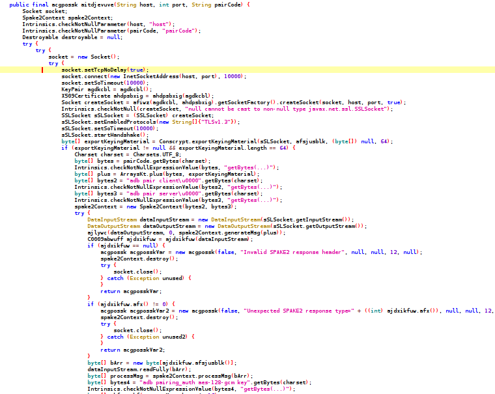This screenshot has width=495, height=394.
Task: Click the 'KeyPair agdkcbl = agdkcbl();' line
Action: (x=106, y=89)
